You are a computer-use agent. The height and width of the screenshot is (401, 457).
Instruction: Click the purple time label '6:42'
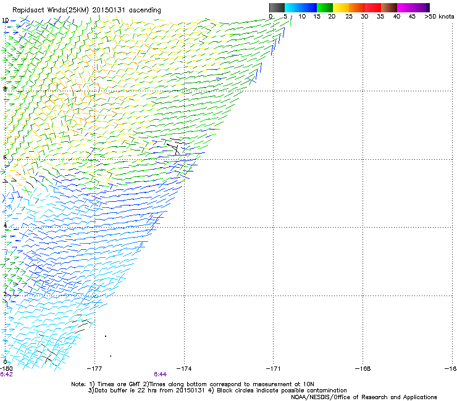[6, 374]
